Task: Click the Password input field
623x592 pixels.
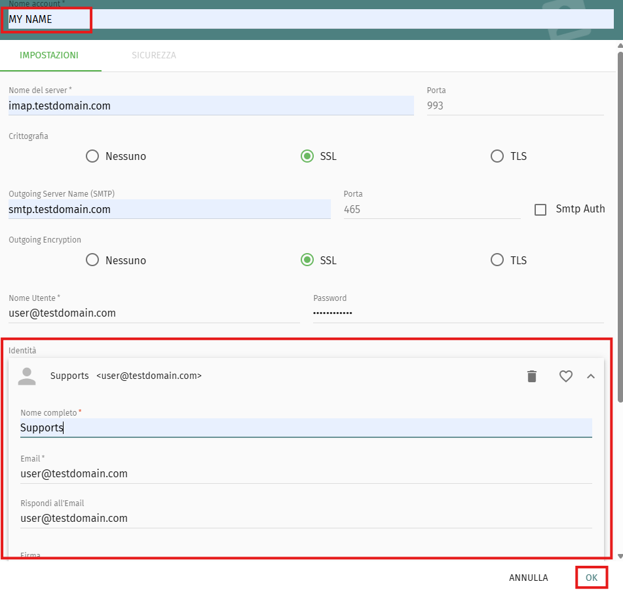Action: [459, 313]
